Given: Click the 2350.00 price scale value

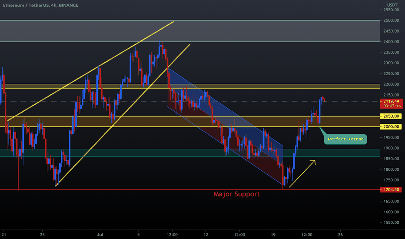Looking at the screenshot, I should point(391,52).
